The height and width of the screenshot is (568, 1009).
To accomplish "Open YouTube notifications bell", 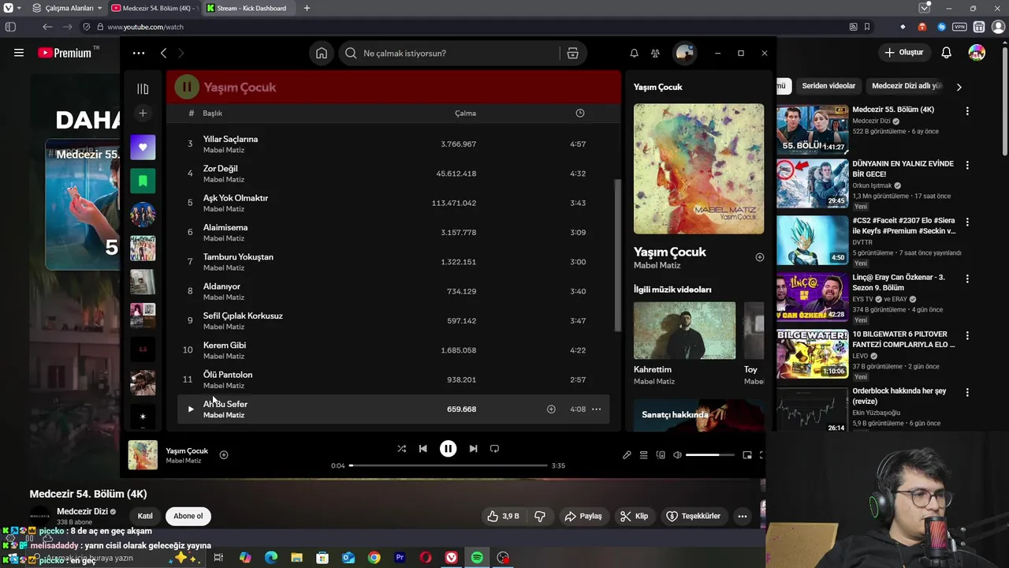I will (x=946, y=53).
